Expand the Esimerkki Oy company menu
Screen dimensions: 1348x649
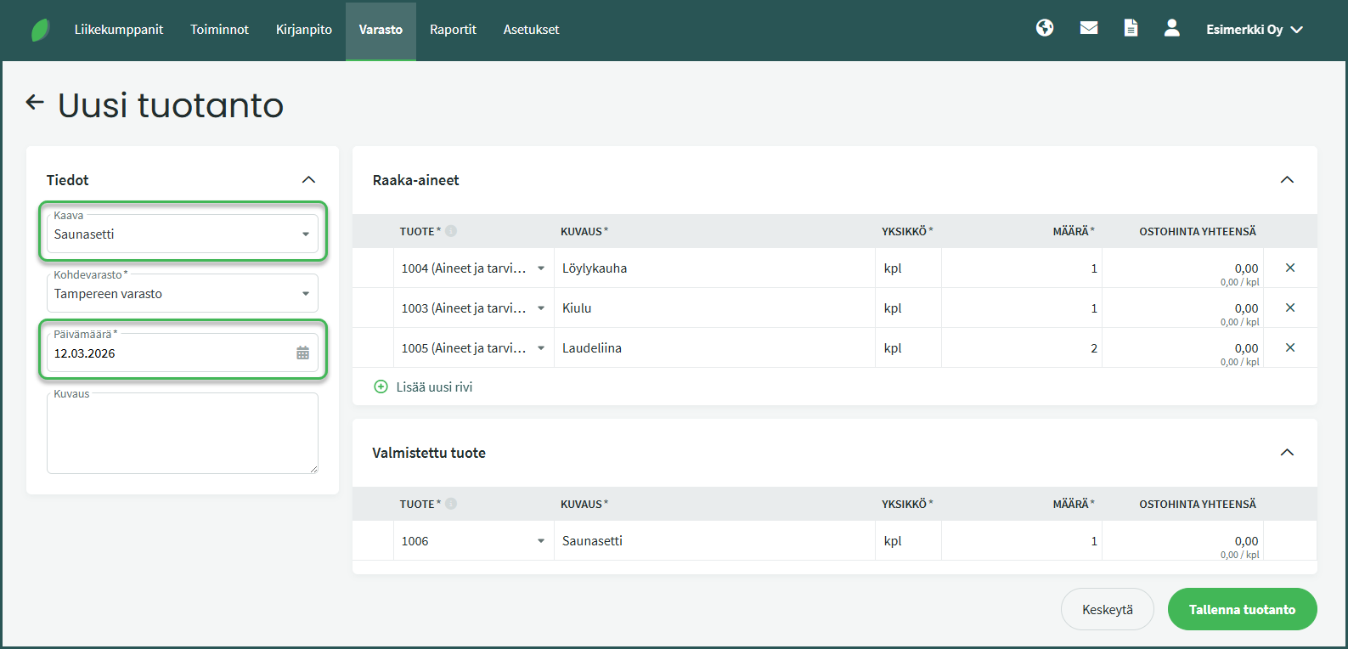[1254, 30]
